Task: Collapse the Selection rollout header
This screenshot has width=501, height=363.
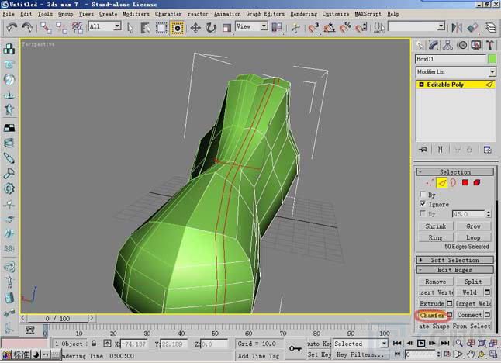Action: click(455, 172)
